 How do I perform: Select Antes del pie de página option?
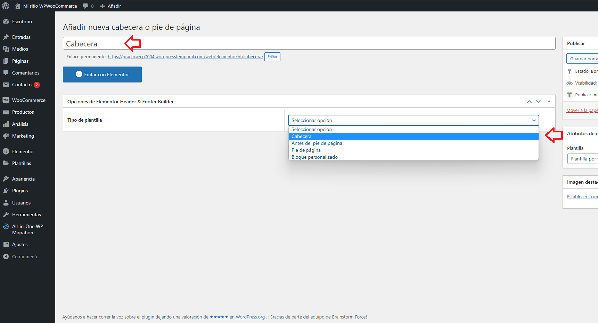pos(413,143)
